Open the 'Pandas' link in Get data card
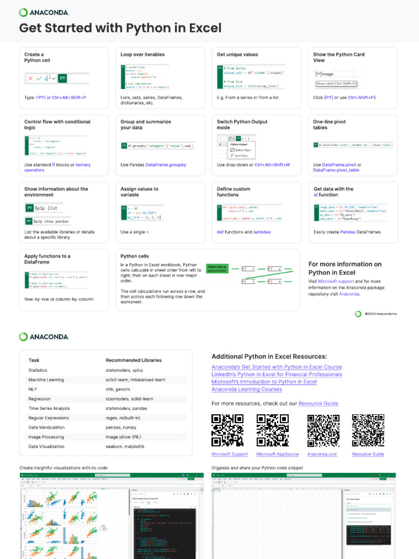Viewport: 419px width, 559px height. (348, 231)
